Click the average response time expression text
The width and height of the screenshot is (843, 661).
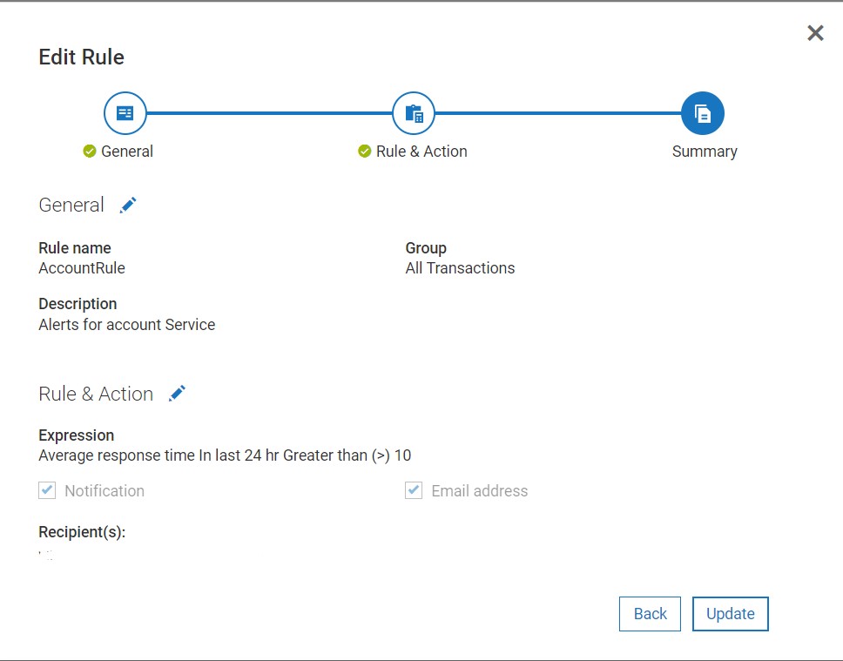coord(225,455)
